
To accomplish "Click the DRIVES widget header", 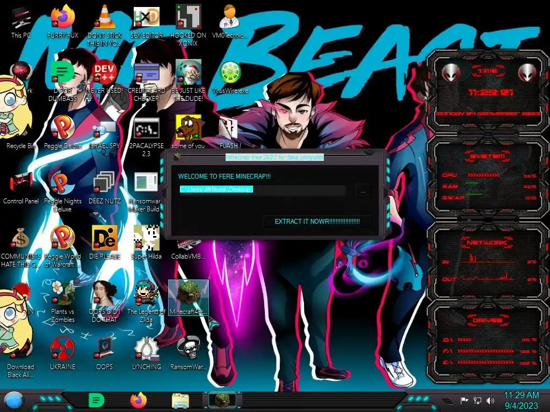I will (488, 320).
